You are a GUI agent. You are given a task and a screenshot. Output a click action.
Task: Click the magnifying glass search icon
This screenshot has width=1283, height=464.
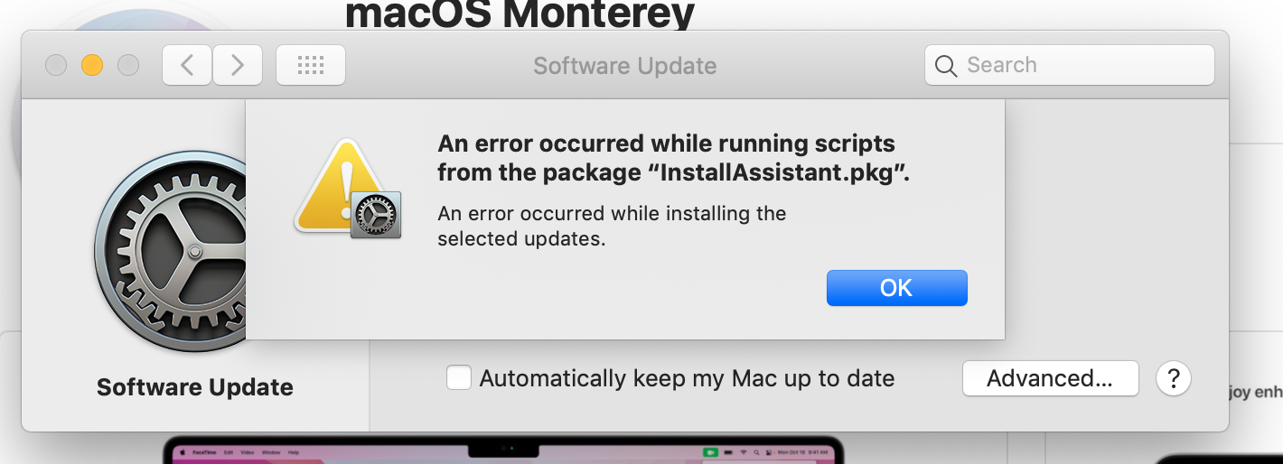[x=946, y=66]
